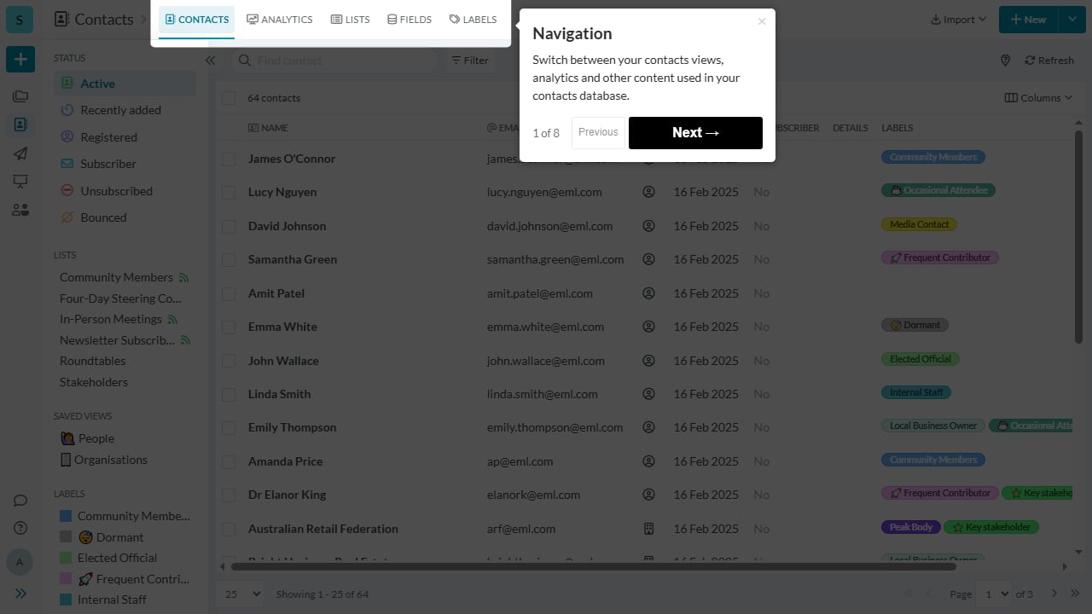The image size is (1092, 614).
Task: Open the paper plane campaigns icon
Action: point(20,153)
